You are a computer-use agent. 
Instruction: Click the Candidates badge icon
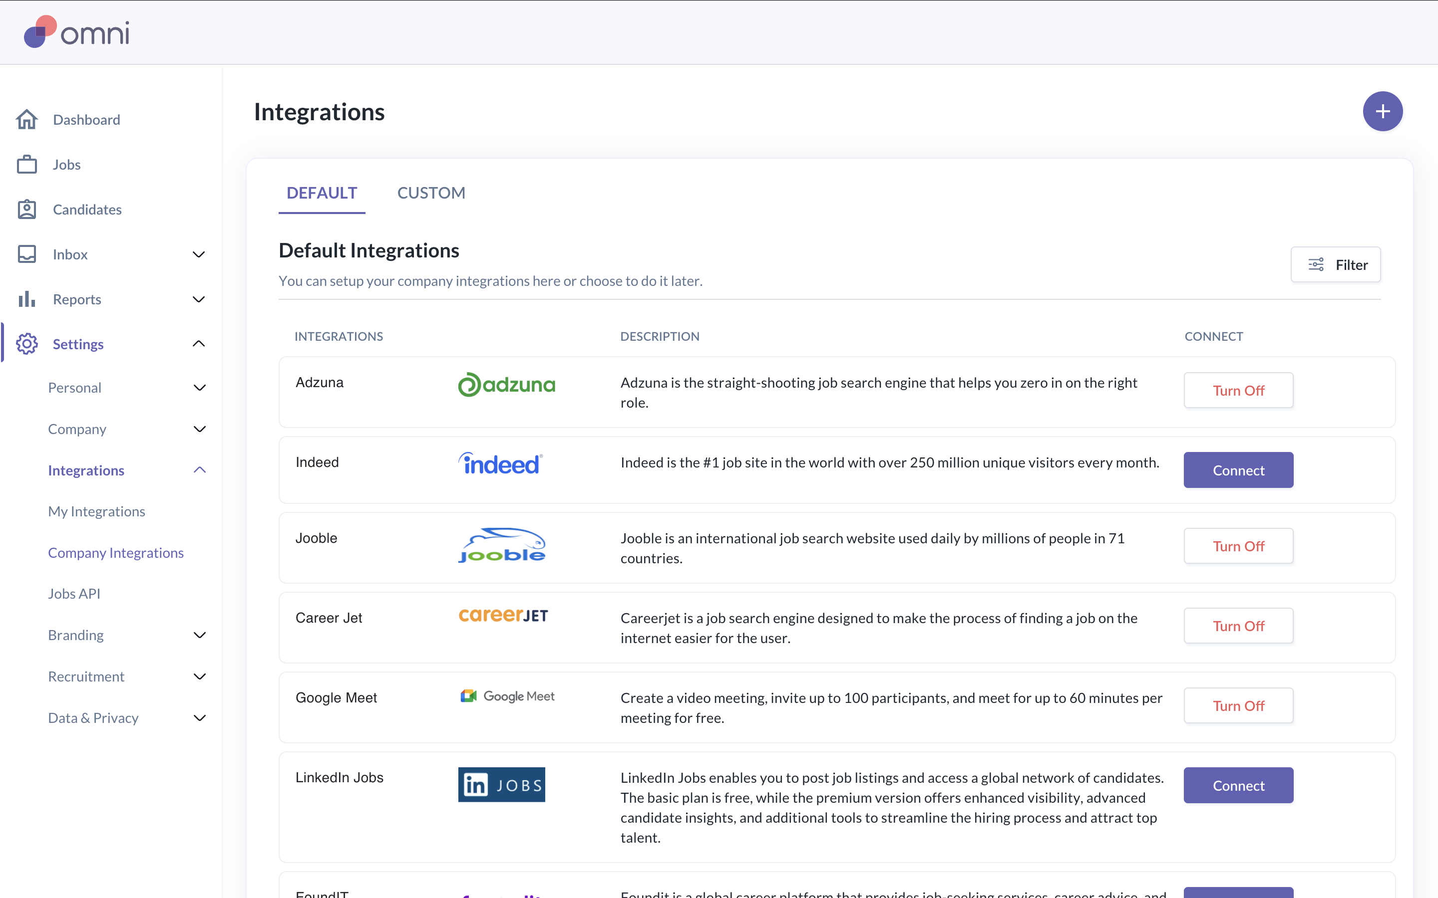27,209
